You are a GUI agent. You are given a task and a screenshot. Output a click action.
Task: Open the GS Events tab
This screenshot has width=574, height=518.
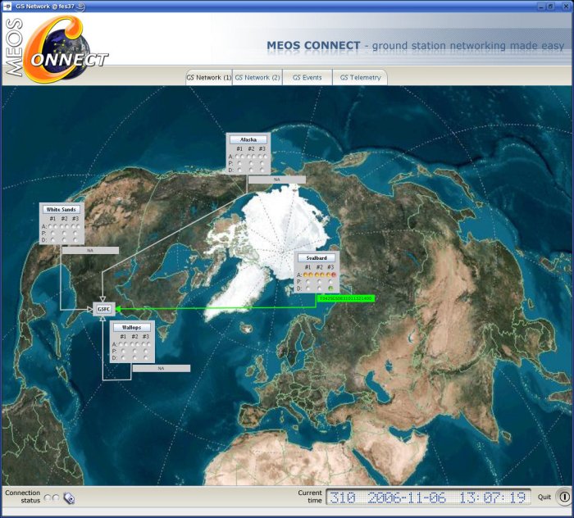pos(307,77)
